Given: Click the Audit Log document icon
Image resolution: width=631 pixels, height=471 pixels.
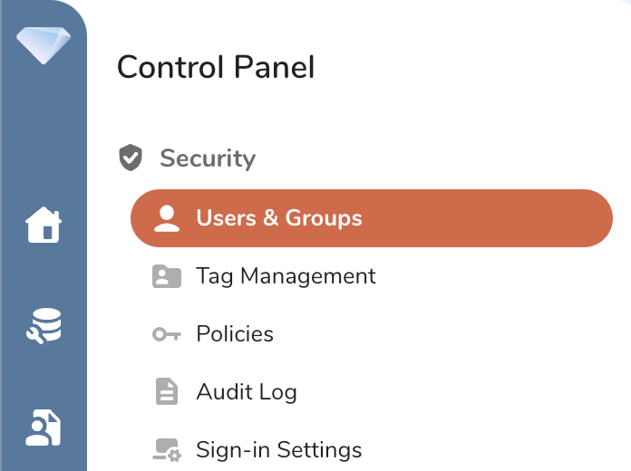Looking at the screenshot, I should [167, 392].
